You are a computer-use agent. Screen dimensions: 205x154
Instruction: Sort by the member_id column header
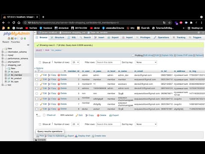(x=73, y=71)
